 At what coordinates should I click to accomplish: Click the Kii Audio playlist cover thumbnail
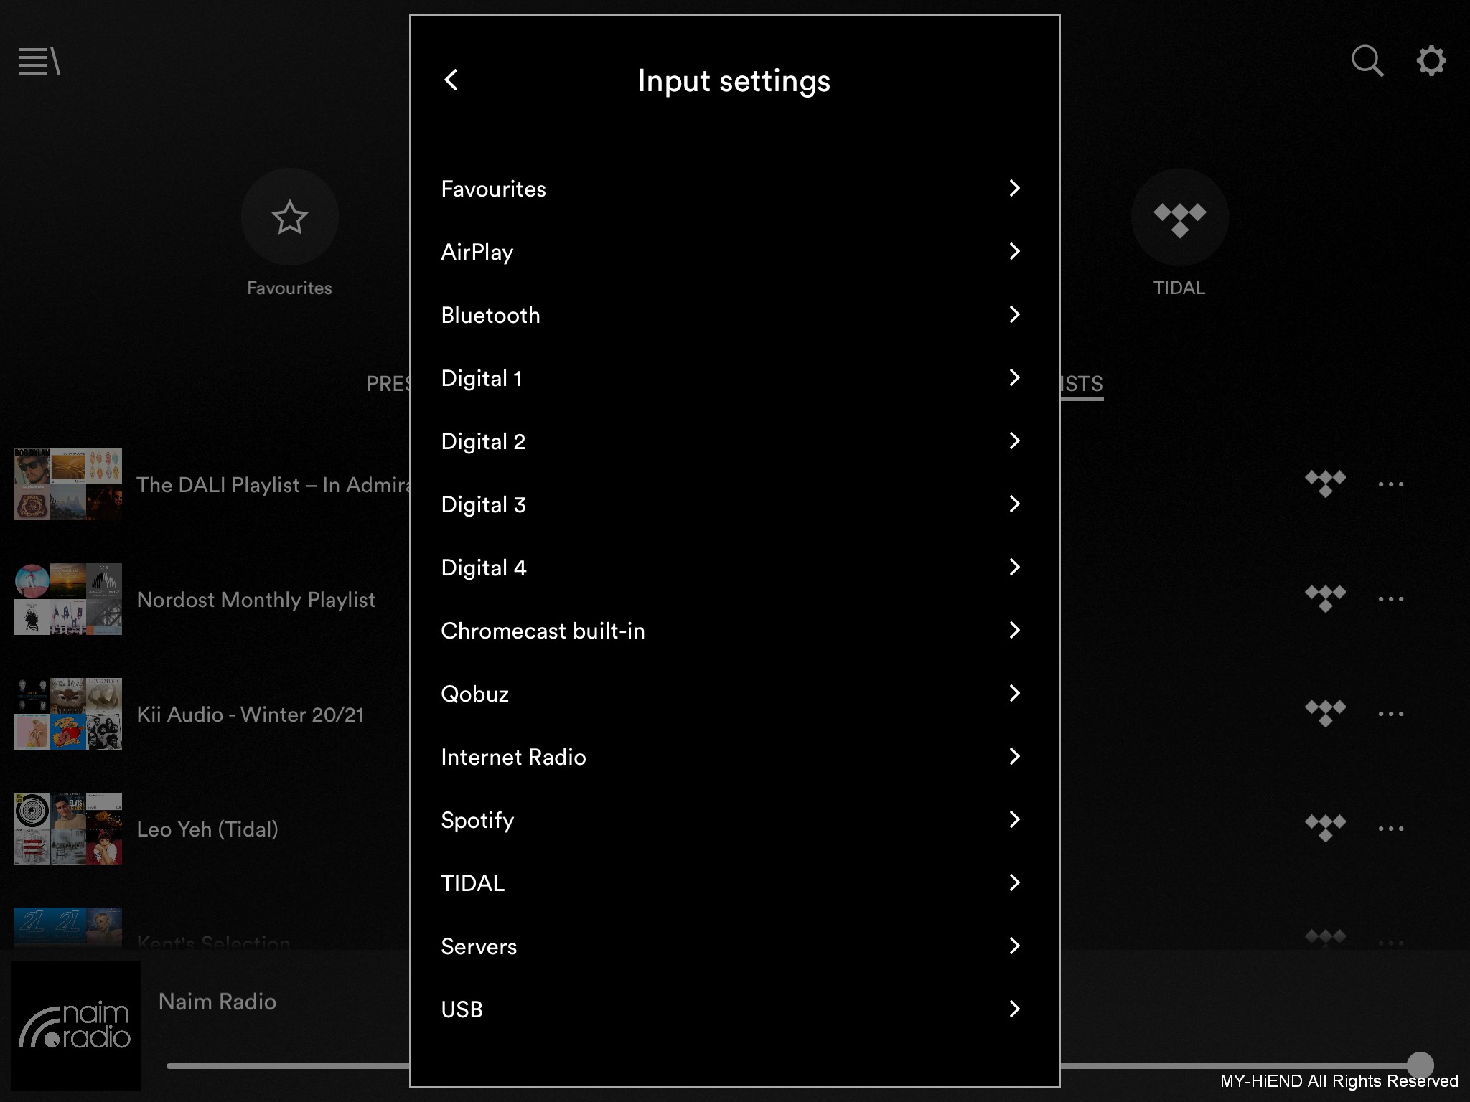(x=68, y=714)
